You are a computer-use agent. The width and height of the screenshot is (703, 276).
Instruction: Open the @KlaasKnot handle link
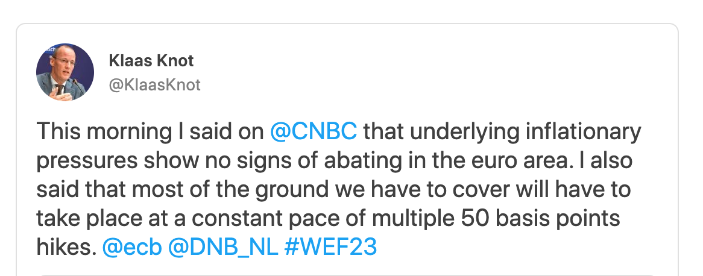click(x=154, y=85)
